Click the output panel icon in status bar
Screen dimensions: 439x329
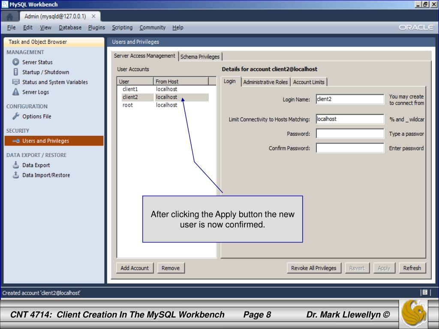pos(425,292)
